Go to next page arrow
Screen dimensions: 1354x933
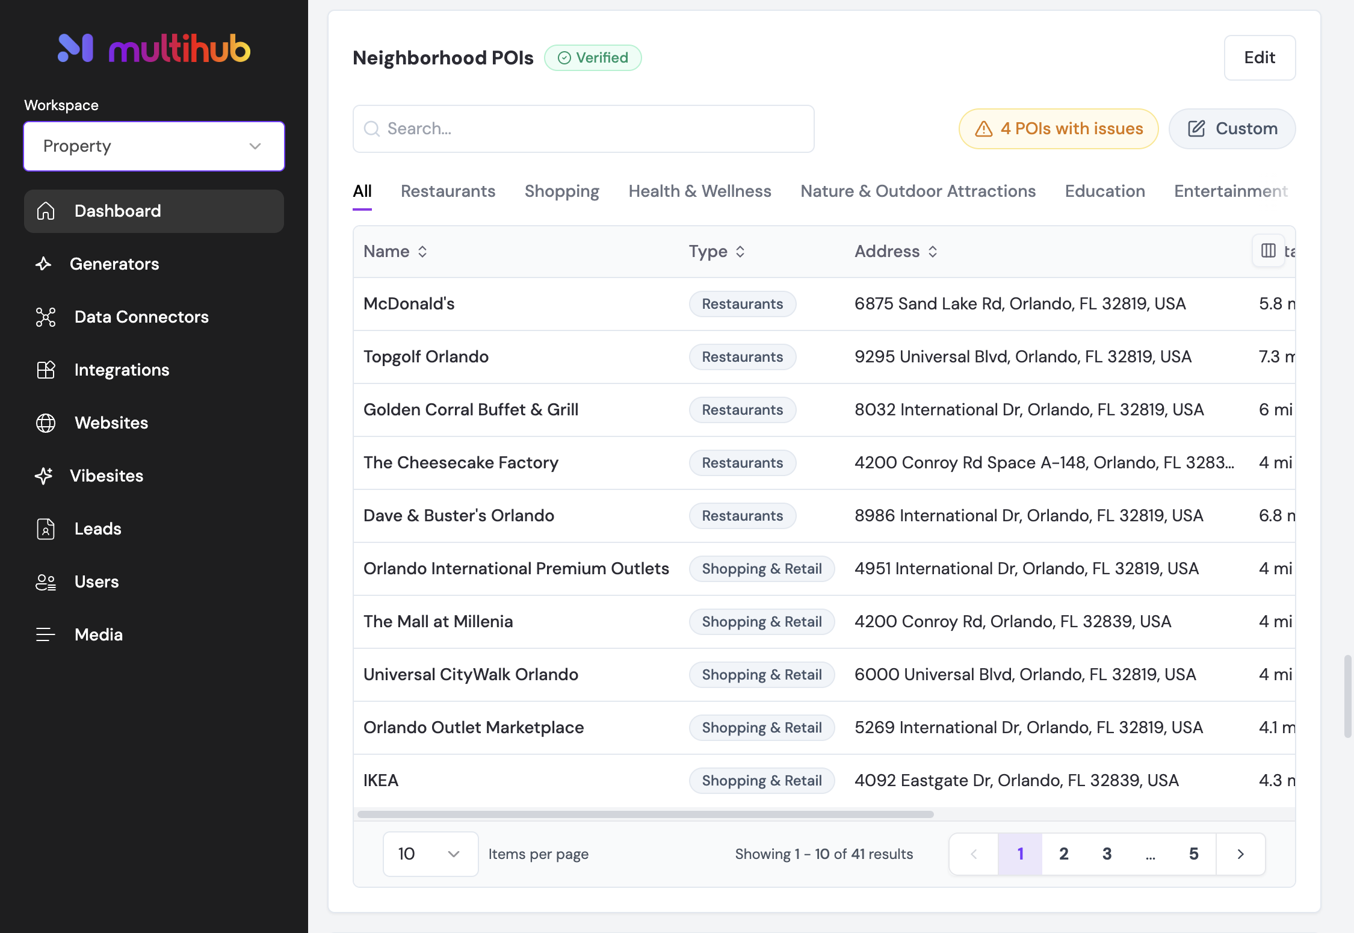pyautogui.click(x=1240, y=854)
